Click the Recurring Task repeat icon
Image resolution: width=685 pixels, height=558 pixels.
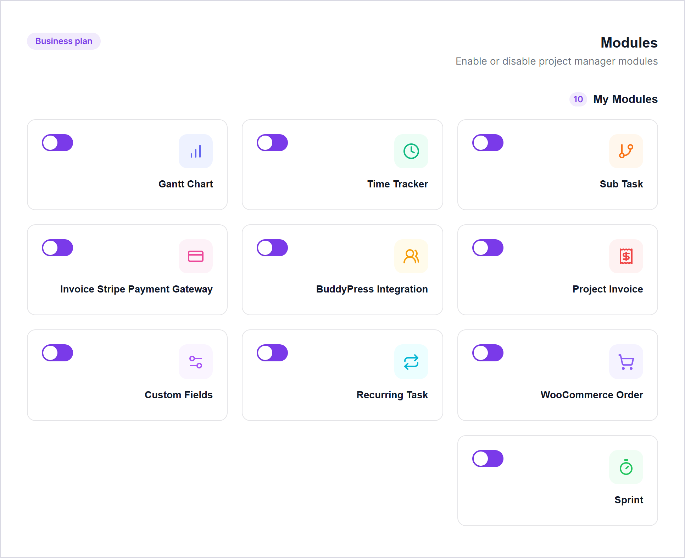(x=411, y=362)
